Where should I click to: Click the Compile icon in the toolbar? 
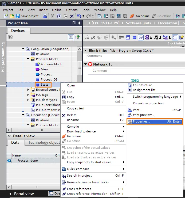click(x=99, y=16)
